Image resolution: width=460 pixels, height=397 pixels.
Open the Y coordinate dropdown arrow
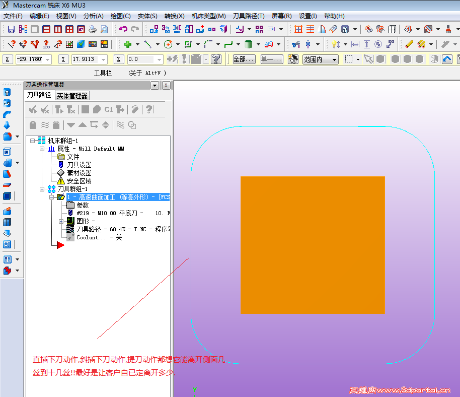(x=103, y=60)
